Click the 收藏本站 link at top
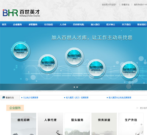Image resolution: width=147 pixels, height=135 pixels. point(125,4)
